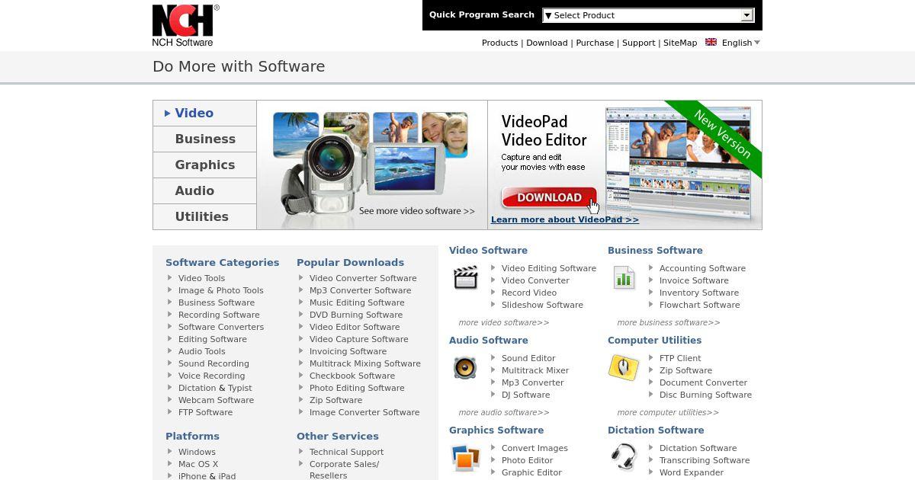The width and height of the screenshot is (915, 480).
Task: Open the Support menu item
Action: (638, 43)
